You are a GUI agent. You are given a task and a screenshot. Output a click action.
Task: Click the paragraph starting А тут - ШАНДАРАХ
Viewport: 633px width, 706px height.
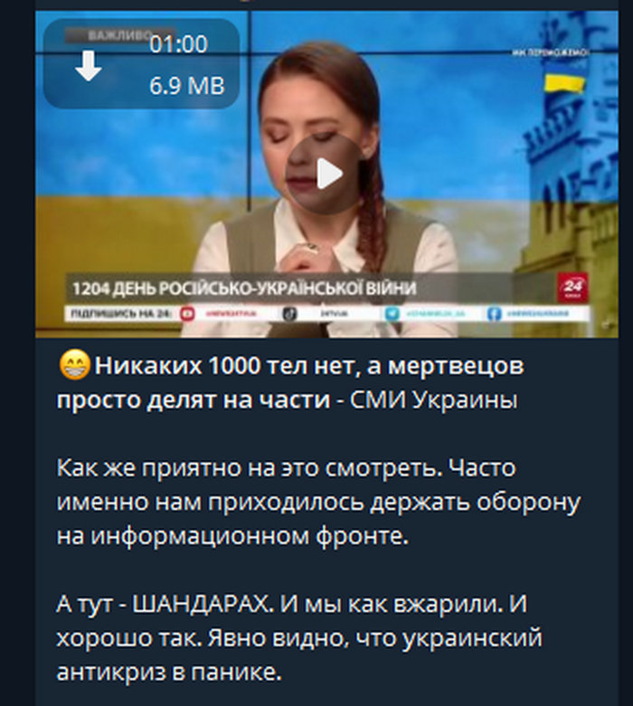[299, 637]
